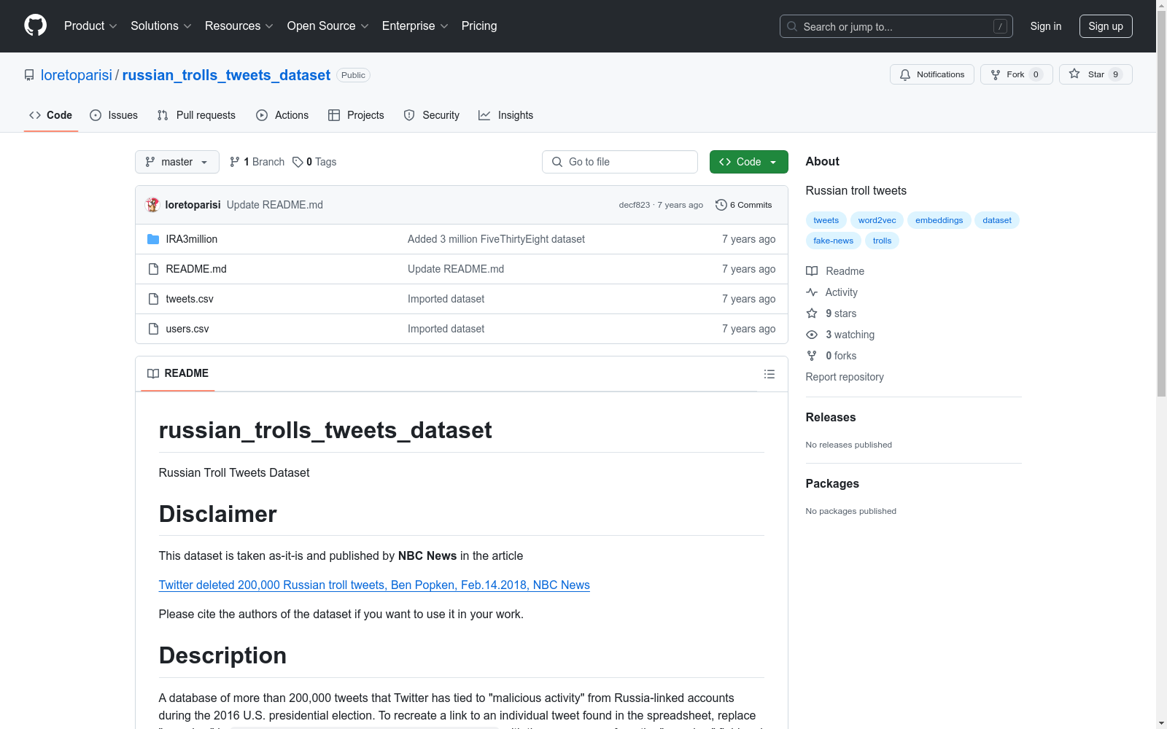Screen dimensions: 1167x729
Task: Click the tweets.csv file icon
Action: (153, 299)
